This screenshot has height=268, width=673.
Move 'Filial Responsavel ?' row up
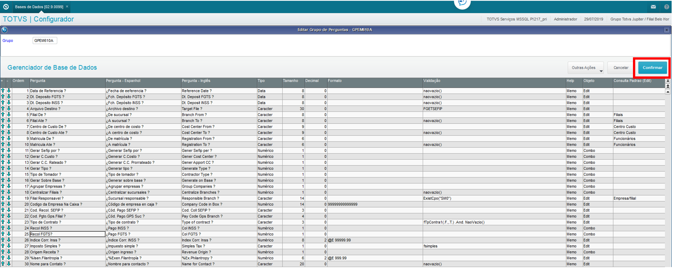pyautogui.click(x=3, y=198)
